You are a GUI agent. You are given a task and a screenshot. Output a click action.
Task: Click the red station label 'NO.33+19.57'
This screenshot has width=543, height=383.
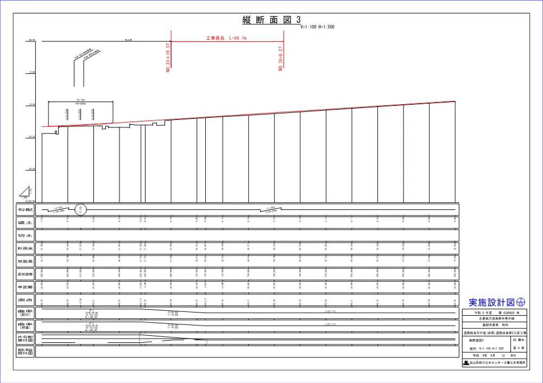[x=168, y=57]
